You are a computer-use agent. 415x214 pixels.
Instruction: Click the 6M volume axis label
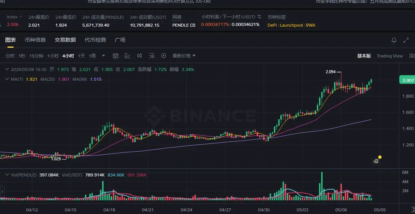[x=405, y=172]
